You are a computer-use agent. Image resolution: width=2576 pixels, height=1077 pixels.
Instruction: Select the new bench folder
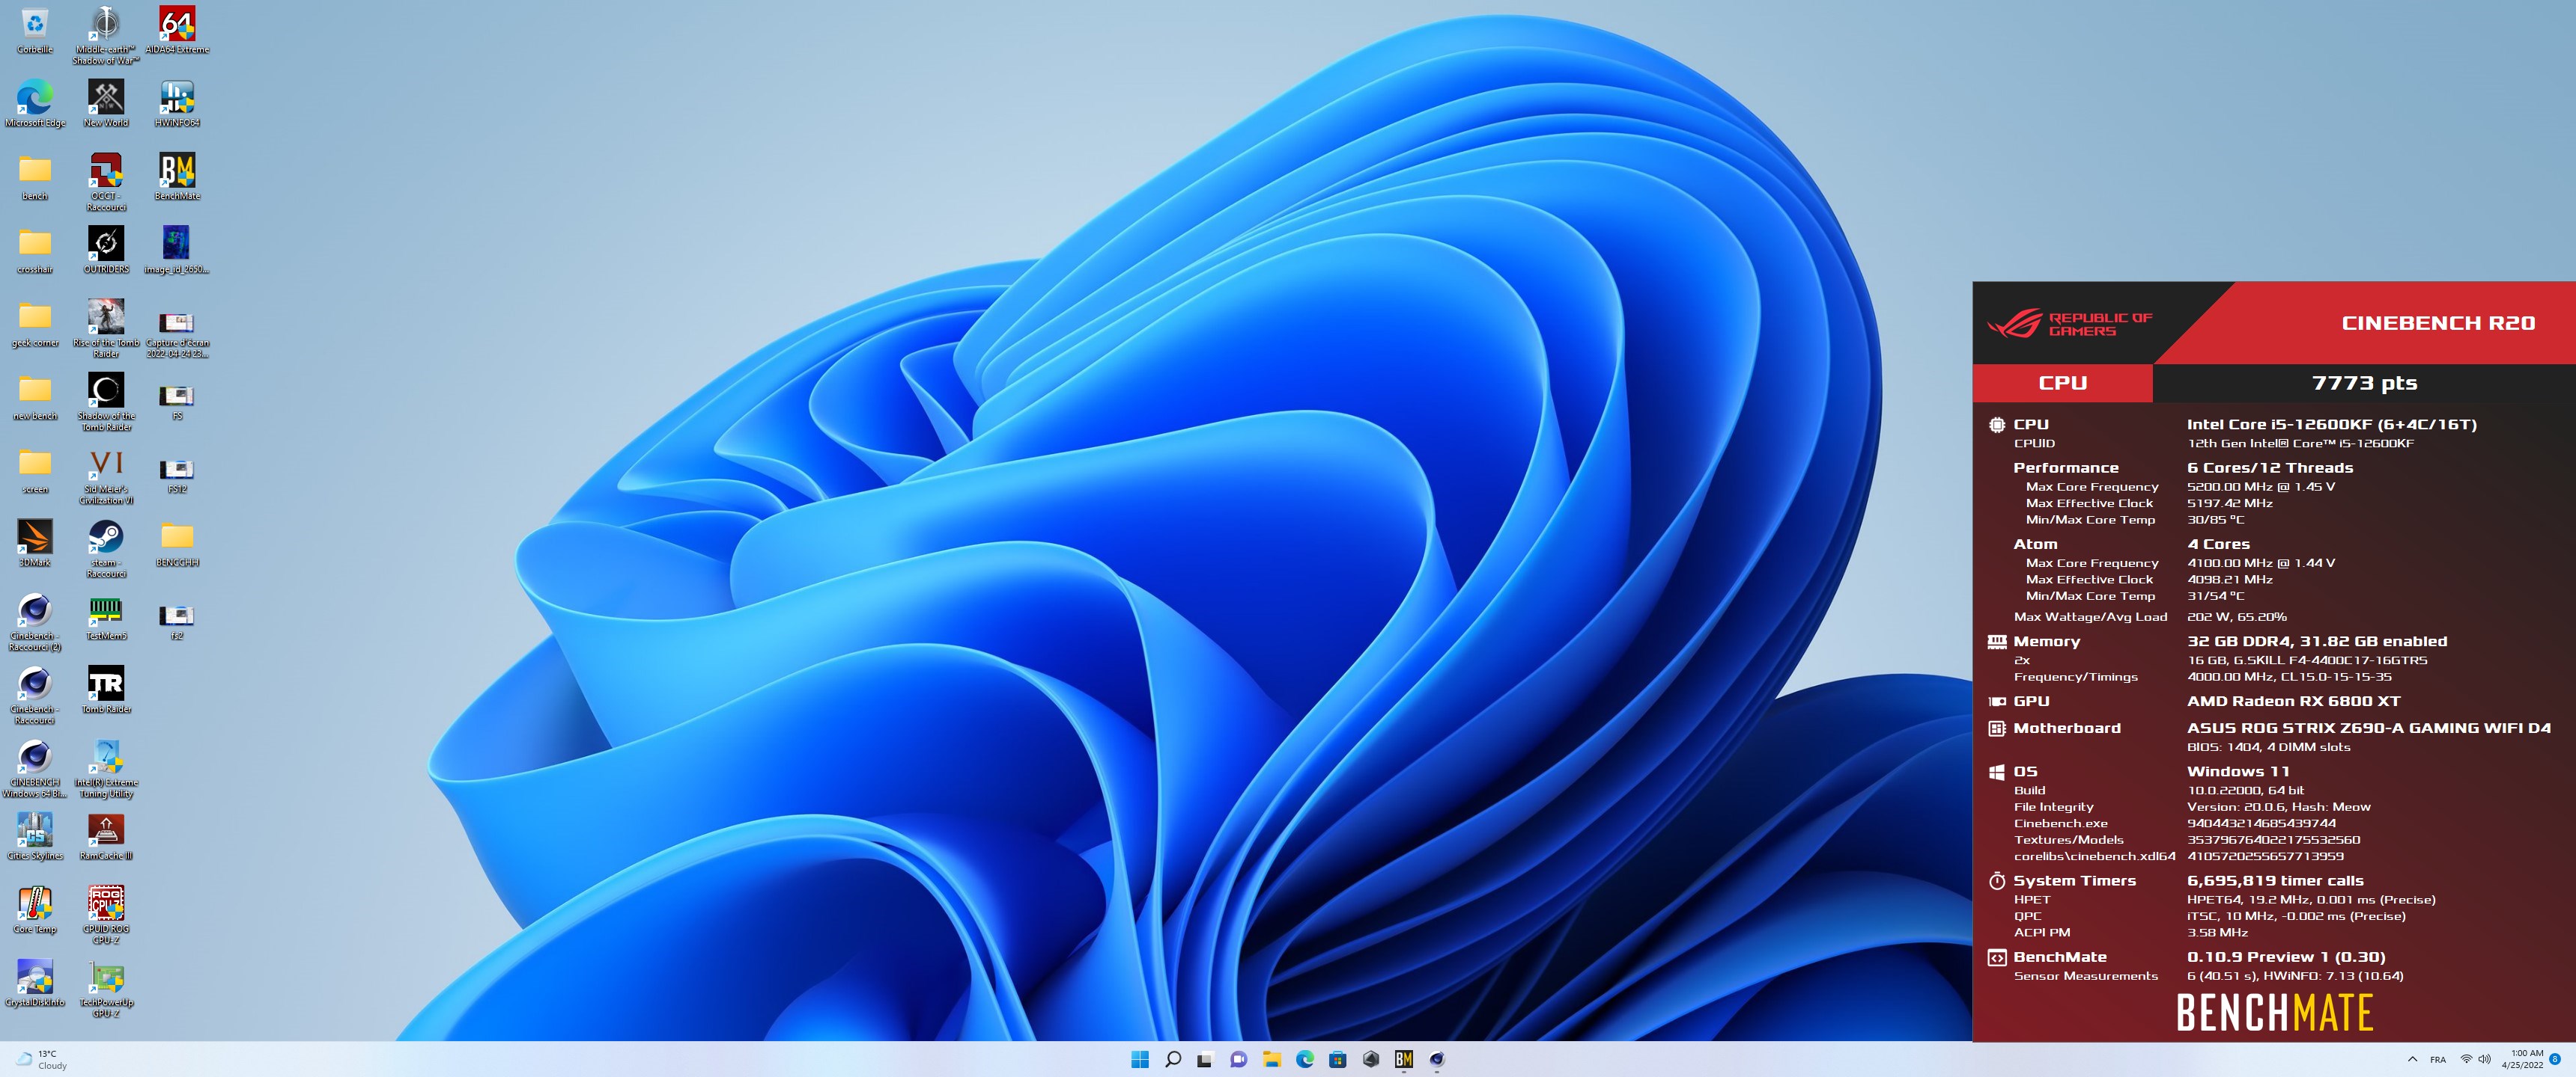35,396
